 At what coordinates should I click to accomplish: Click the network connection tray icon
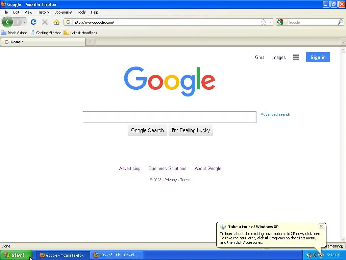(315, 255)
